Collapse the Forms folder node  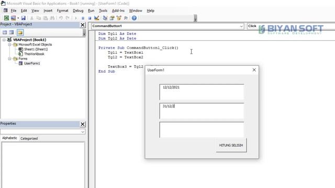(9, 58)
